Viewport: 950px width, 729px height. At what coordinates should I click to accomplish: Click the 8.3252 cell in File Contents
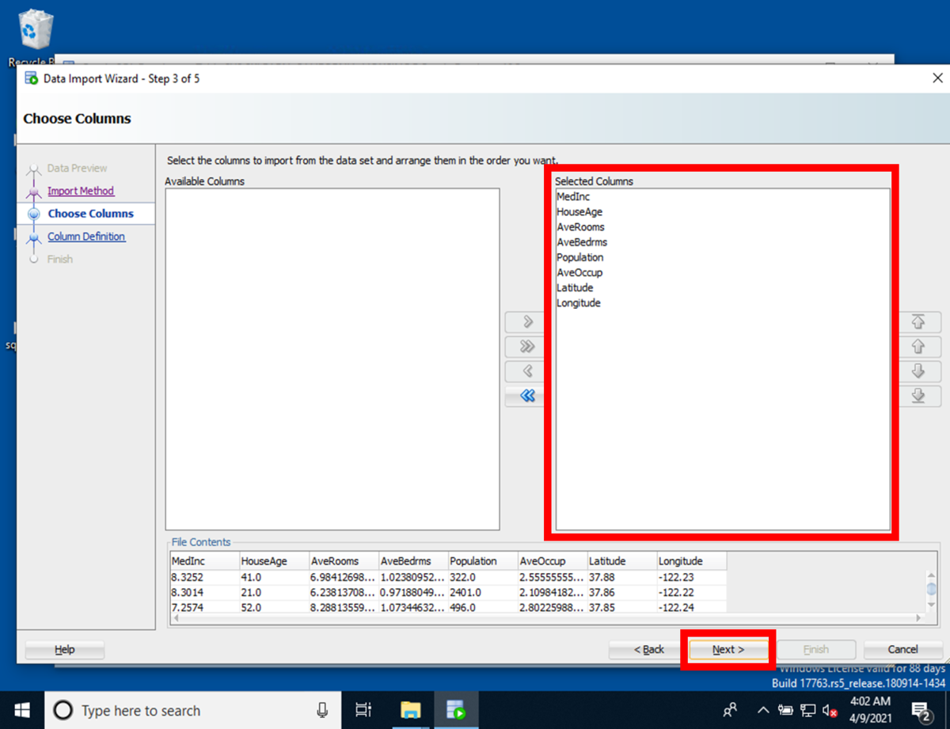point(204,577)
